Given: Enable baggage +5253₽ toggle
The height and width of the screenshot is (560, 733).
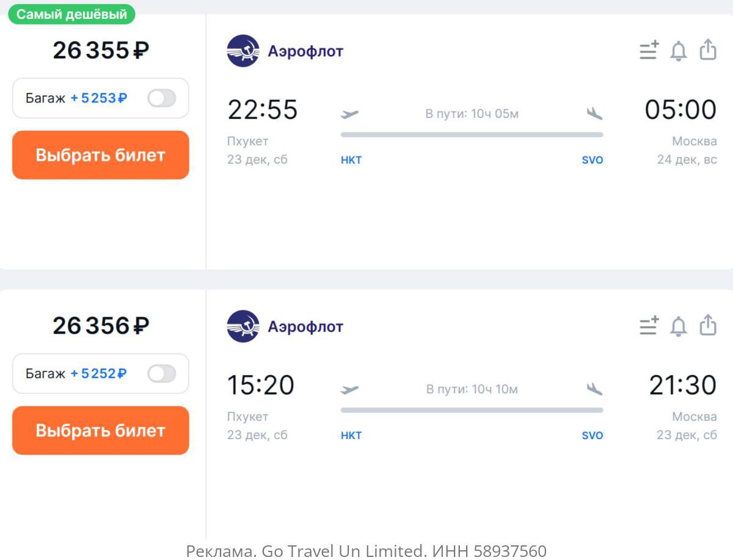Looking at the screenshot, I should tap(162, 98).
